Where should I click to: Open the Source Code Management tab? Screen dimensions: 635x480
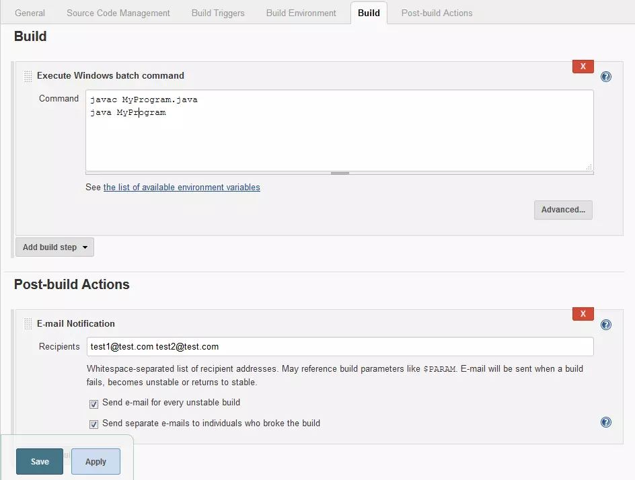[118, 13]
